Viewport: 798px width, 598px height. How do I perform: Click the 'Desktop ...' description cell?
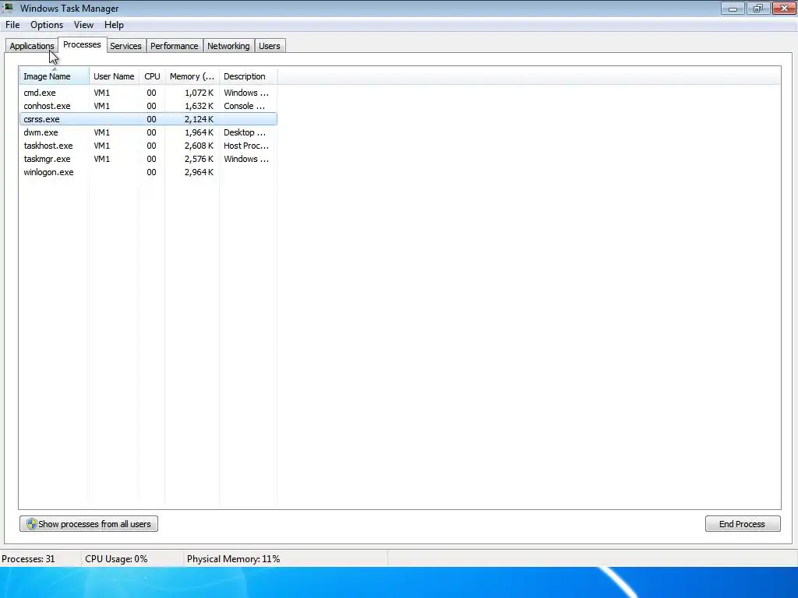click(x=245, y=132)
